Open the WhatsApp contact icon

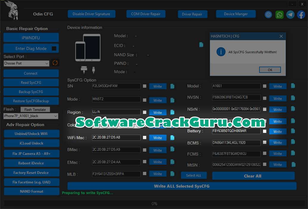[x=279, y=15]
